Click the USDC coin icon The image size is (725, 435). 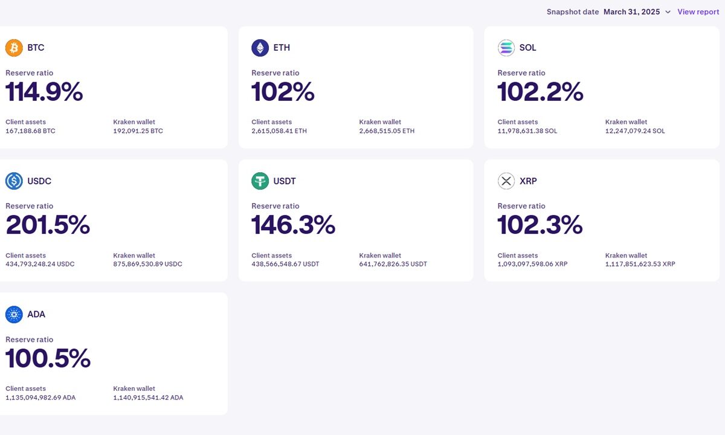click(14, 181)
